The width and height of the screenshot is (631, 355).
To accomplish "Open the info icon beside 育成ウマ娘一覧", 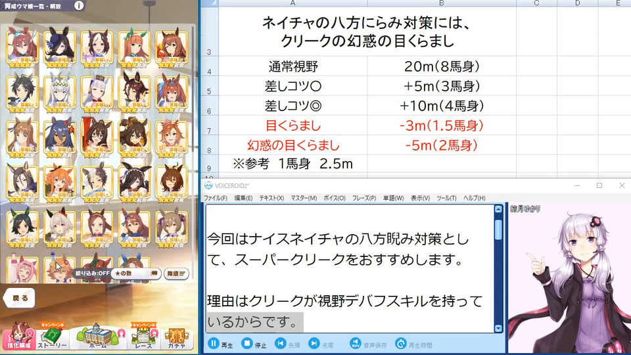I will pos(79,5).
